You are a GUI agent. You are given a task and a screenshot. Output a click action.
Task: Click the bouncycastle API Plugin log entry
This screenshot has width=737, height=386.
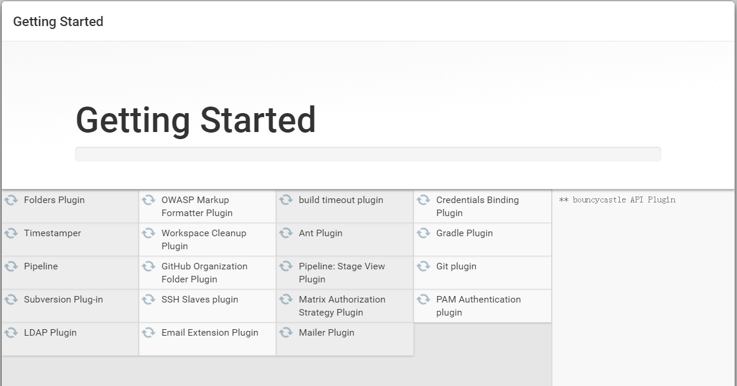coord(617,200)
